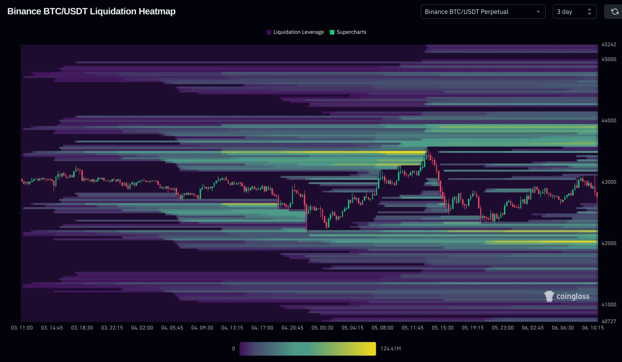The image size is (622, 362).
Task: Click the 06, 06:30 time axis label
Action: (563, 328)
